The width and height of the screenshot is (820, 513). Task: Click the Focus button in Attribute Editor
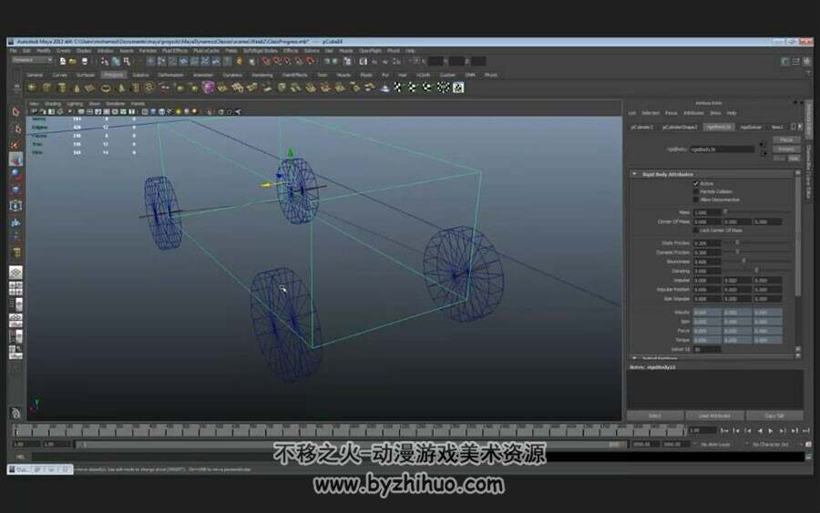[786, 140]
